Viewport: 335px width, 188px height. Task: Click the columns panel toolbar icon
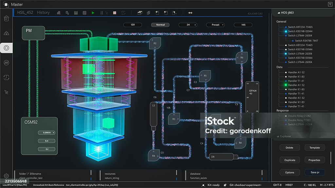pos(85,13)
